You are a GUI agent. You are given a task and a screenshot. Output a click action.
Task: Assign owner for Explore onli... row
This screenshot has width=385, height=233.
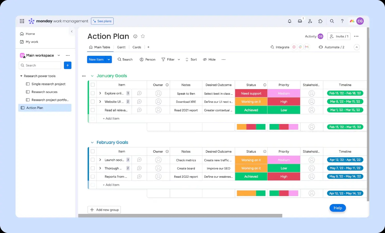coord(158,93)
